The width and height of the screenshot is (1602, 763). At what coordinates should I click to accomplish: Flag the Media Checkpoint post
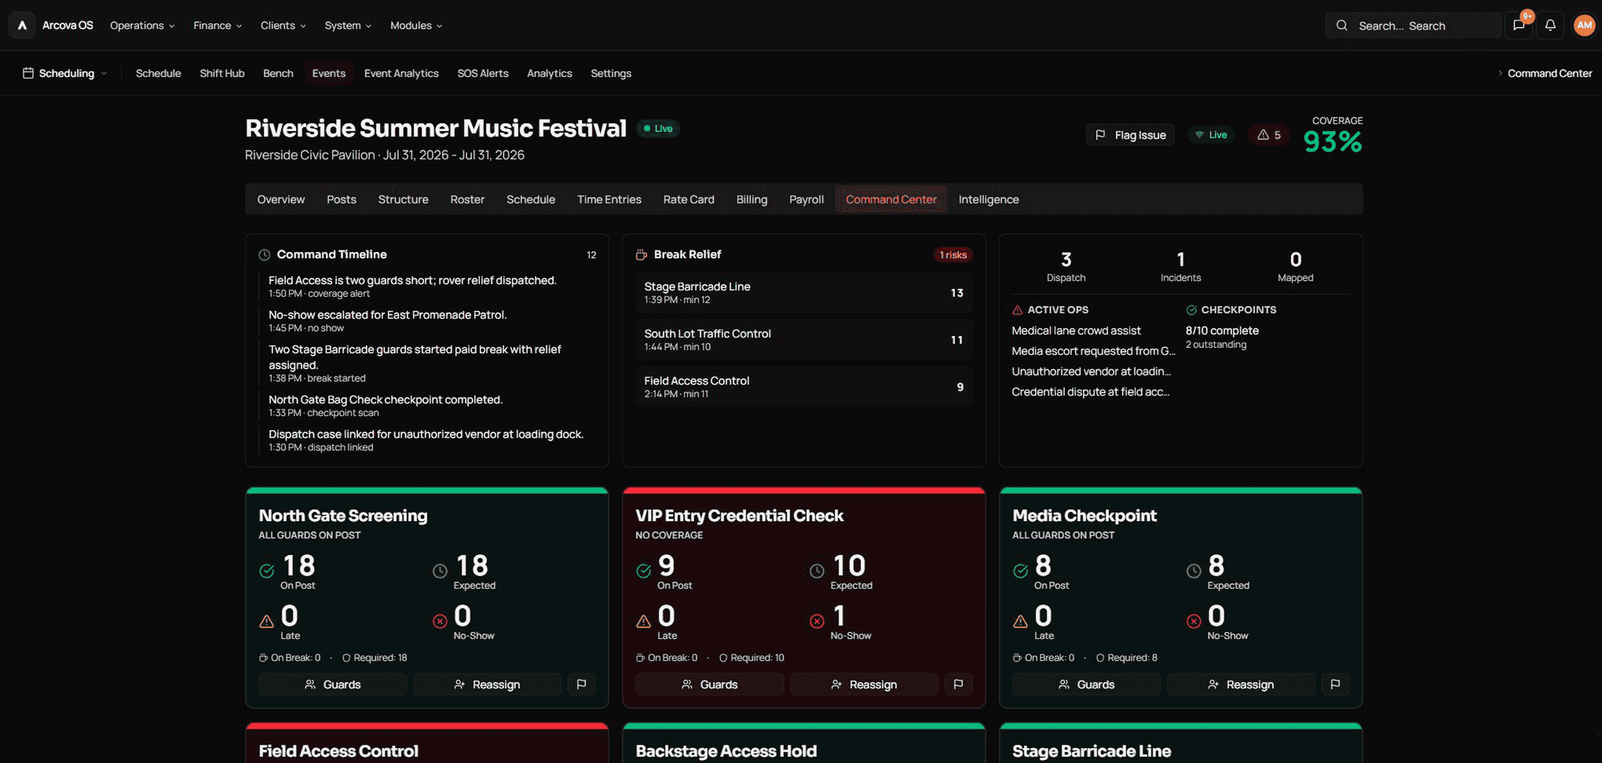tap(1335, 684)
